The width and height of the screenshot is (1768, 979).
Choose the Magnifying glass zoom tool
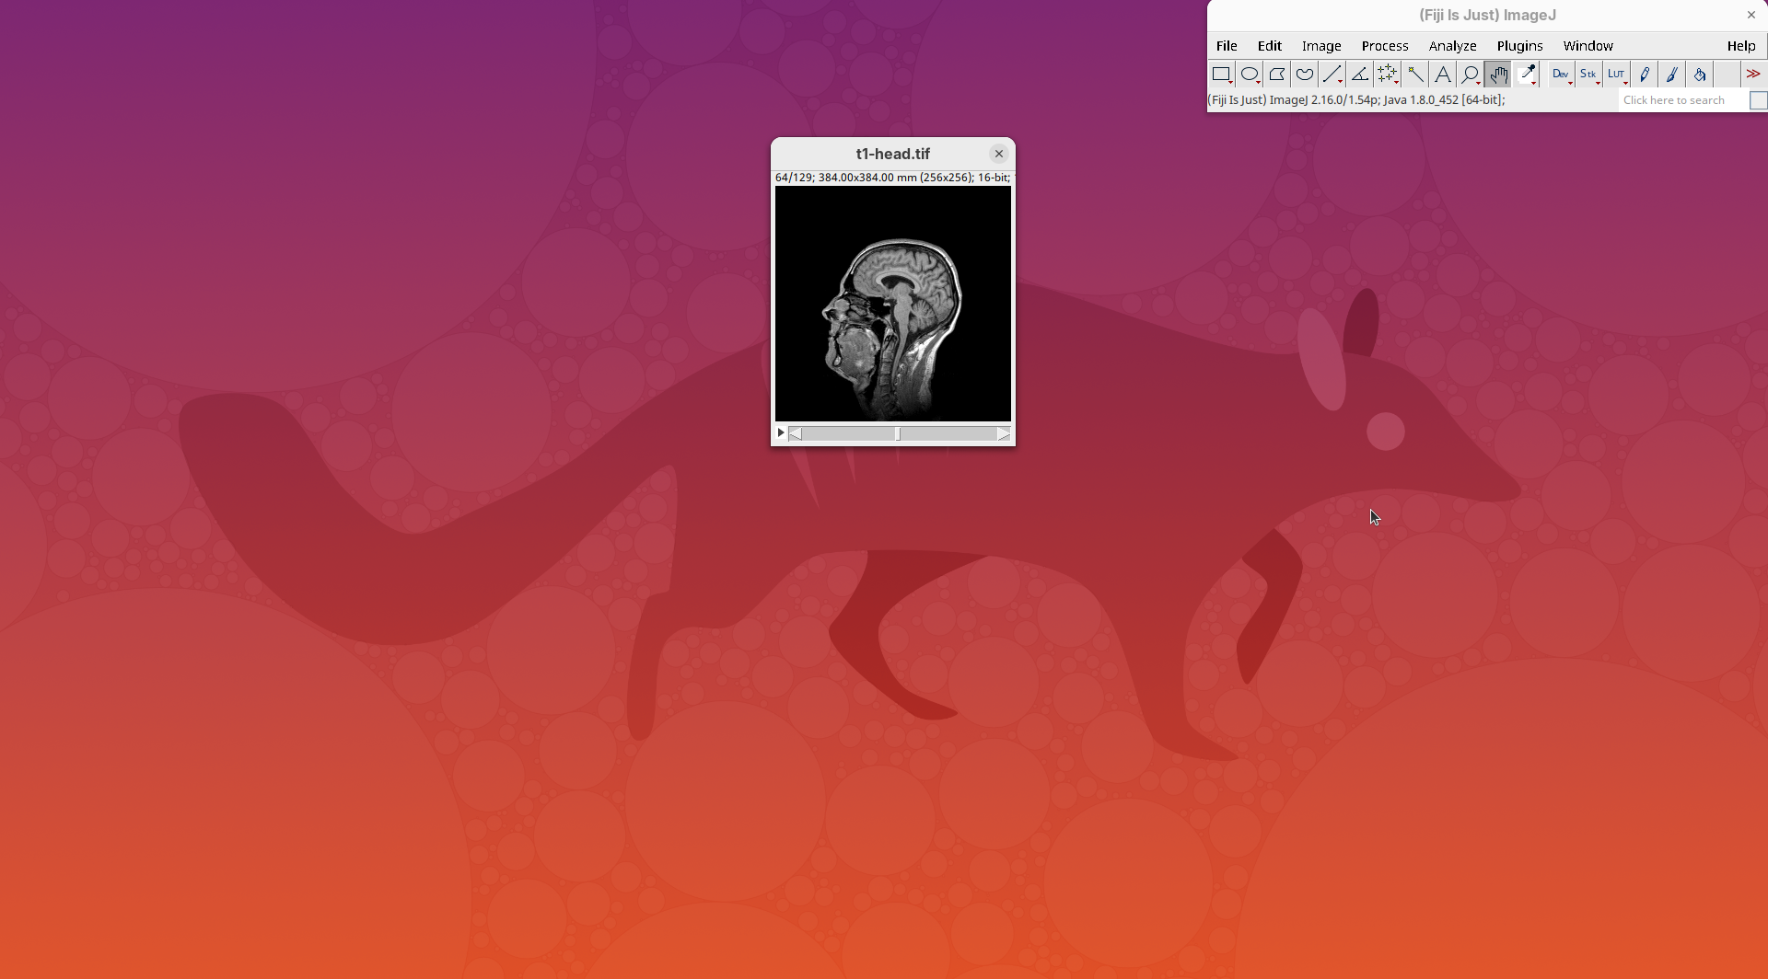point(1471,75)
